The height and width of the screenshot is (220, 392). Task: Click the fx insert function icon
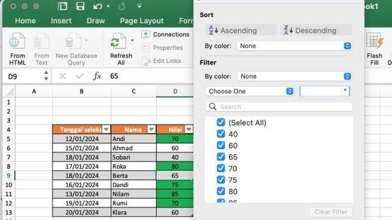click(97, 76)
